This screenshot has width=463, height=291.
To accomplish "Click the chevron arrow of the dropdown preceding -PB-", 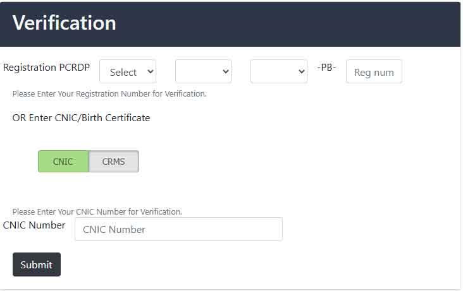I will click(x=301, y=72).
